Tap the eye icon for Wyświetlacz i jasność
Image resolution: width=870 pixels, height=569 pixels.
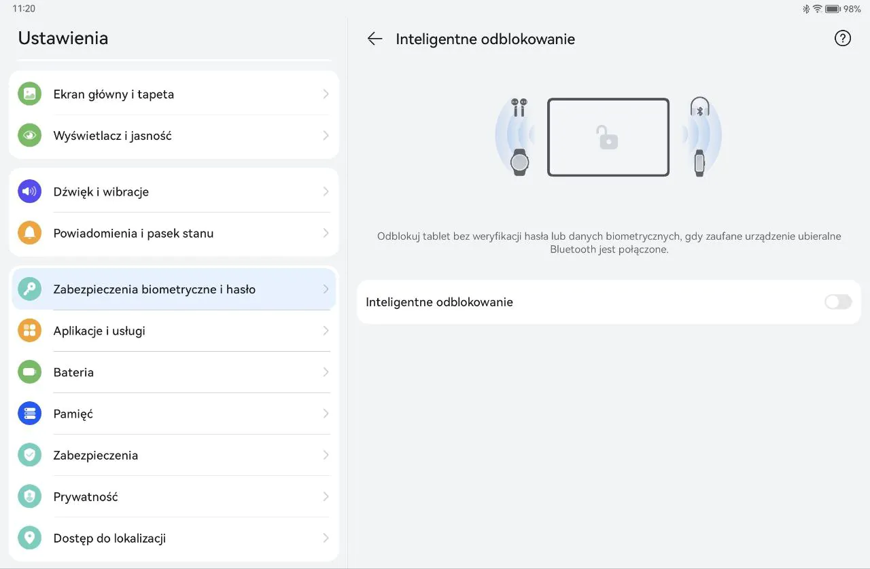click(x=29, y=135)
